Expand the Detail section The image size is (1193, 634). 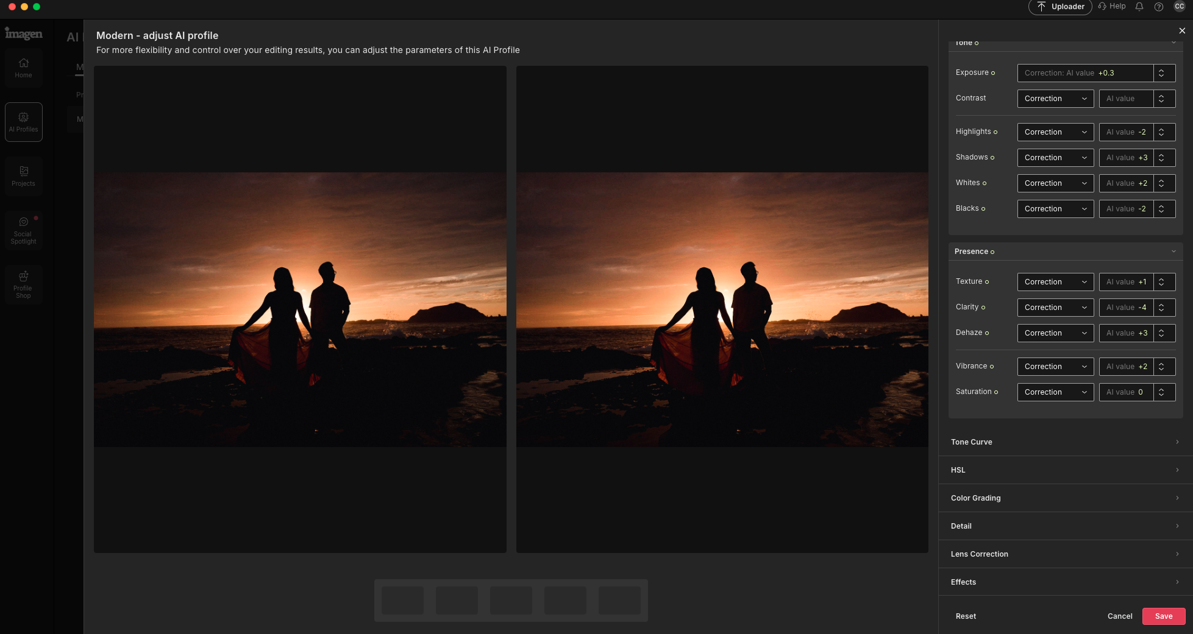point(1065,526)
